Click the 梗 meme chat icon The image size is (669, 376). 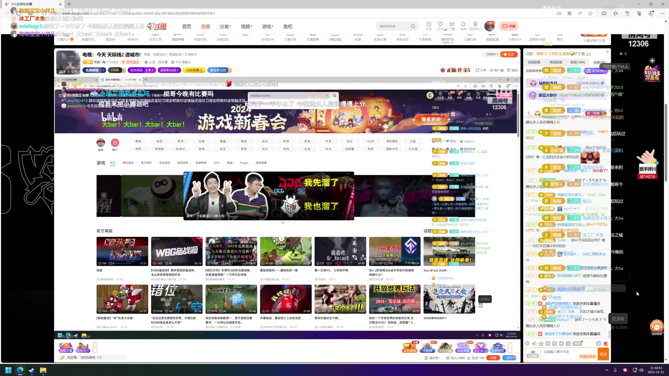(x=561, y=344)
